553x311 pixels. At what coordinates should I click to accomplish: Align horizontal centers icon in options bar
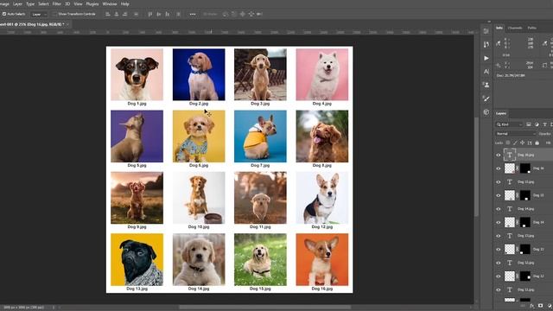[117, 14]
